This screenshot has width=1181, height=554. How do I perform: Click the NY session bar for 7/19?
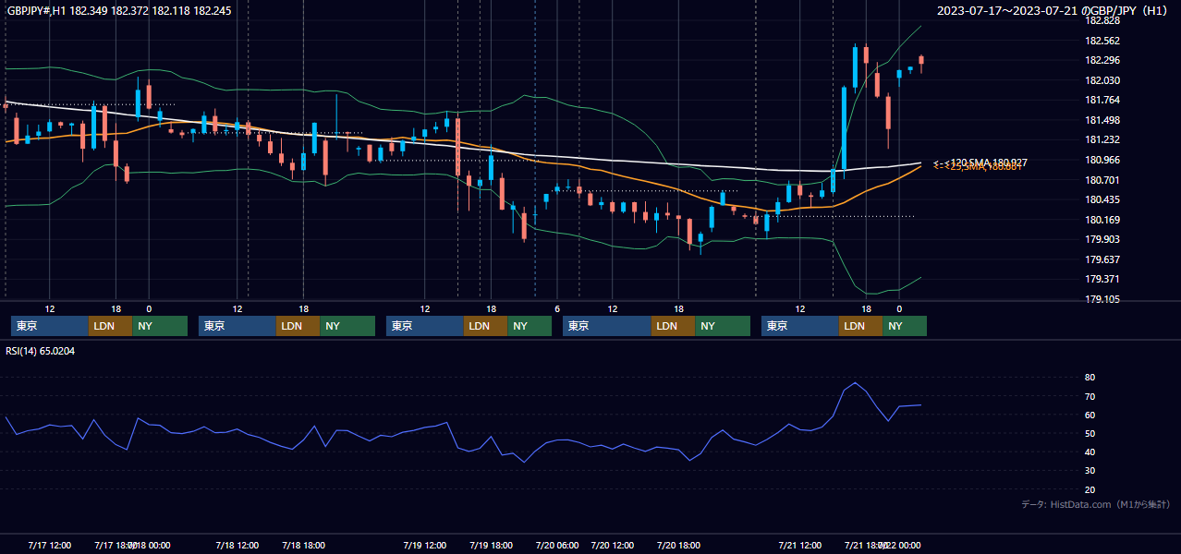(530, 326)
